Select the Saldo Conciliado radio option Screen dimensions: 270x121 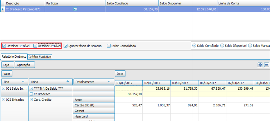[x=194, y=46]
